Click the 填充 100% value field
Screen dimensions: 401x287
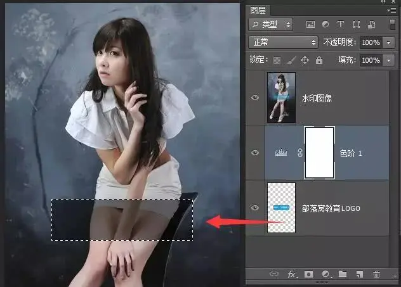(x=371, y=60)
